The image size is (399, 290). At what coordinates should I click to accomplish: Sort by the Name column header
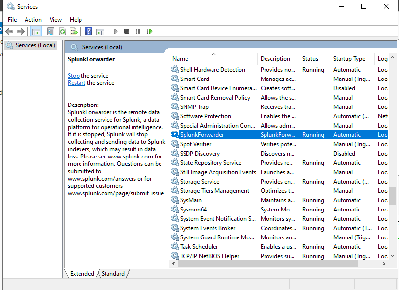214,59
